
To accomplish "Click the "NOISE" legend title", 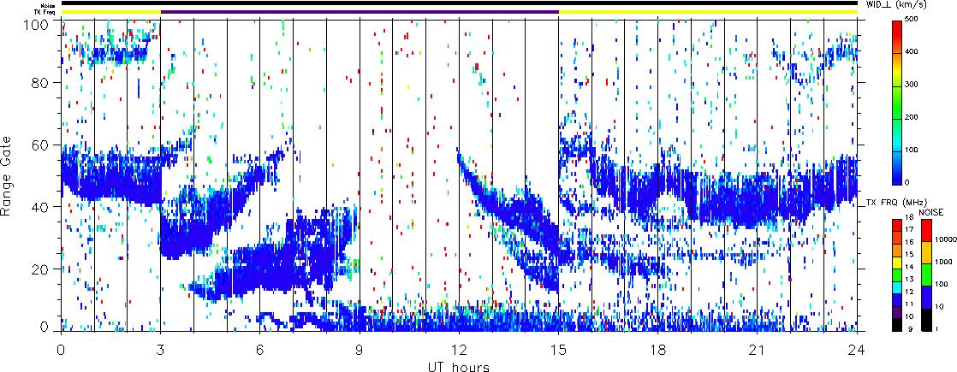I will [x=930, y=211].
